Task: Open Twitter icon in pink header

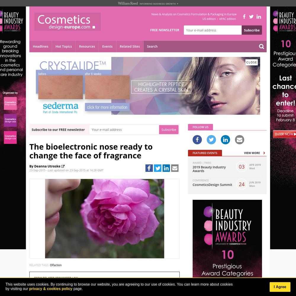Action: click(x=251, y=17)
